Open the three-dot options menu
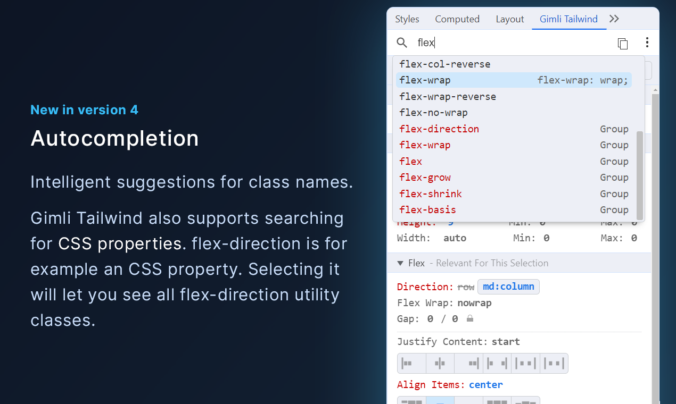The height and width of the screenshot is (404, 676). (647, 43)
